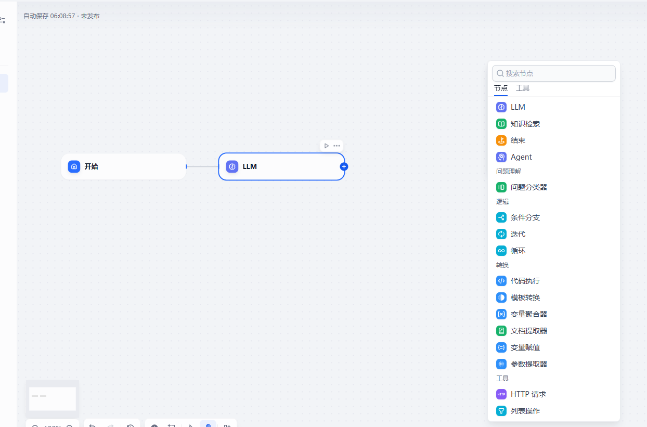Click the 逻辑 section heading
Image resolution: width=647 pixels, height=427 pixels.
point(502,201)
